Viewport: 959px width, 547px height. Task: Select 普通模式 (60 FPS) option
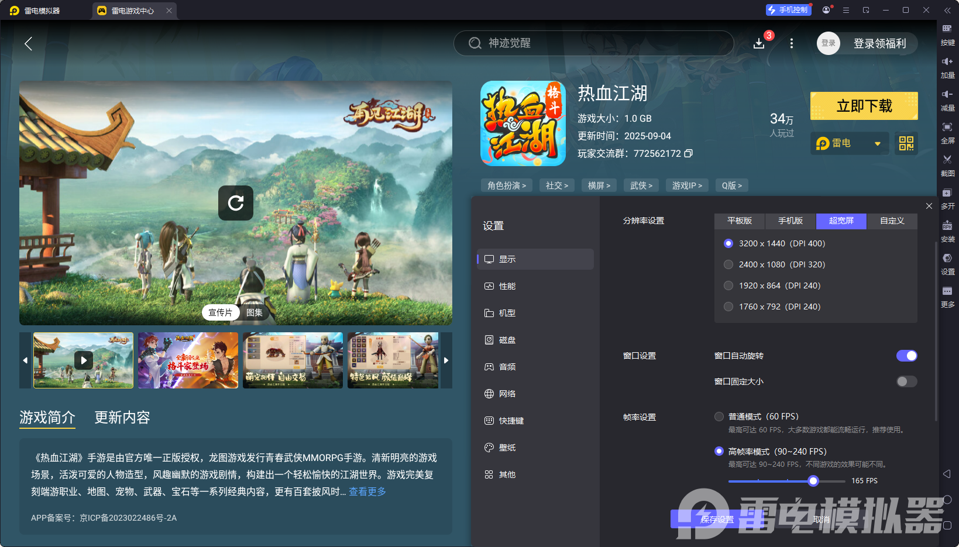pos(719,417)
